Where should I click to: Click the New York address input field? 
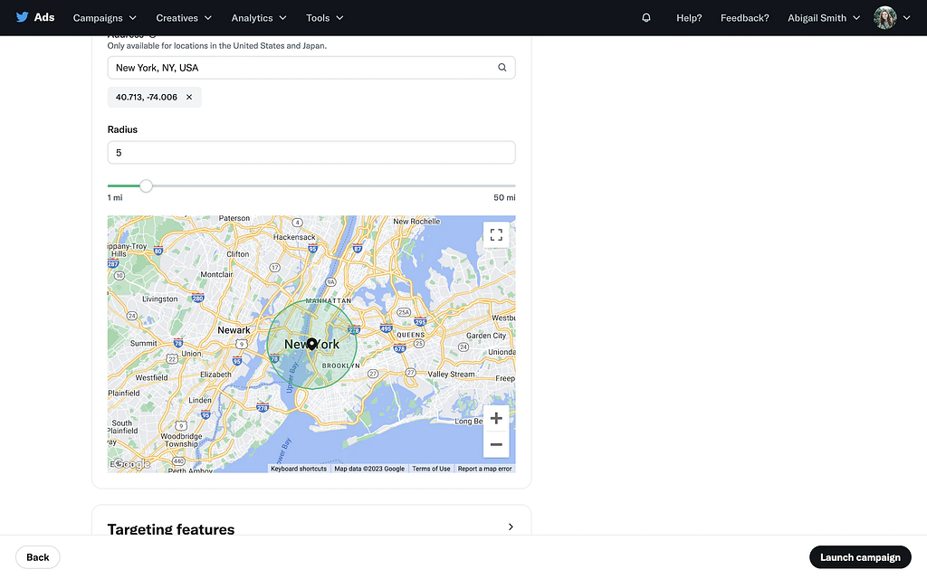pos(311,67)
